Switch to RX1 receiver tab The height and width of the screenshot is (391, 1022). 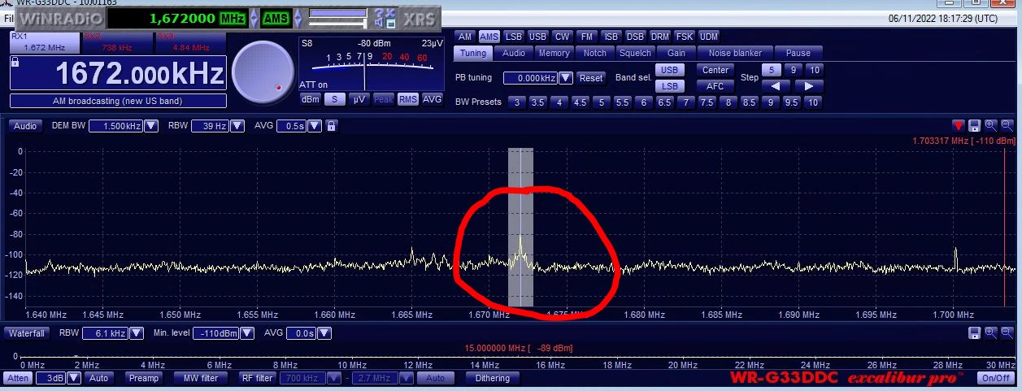[45, 42]
